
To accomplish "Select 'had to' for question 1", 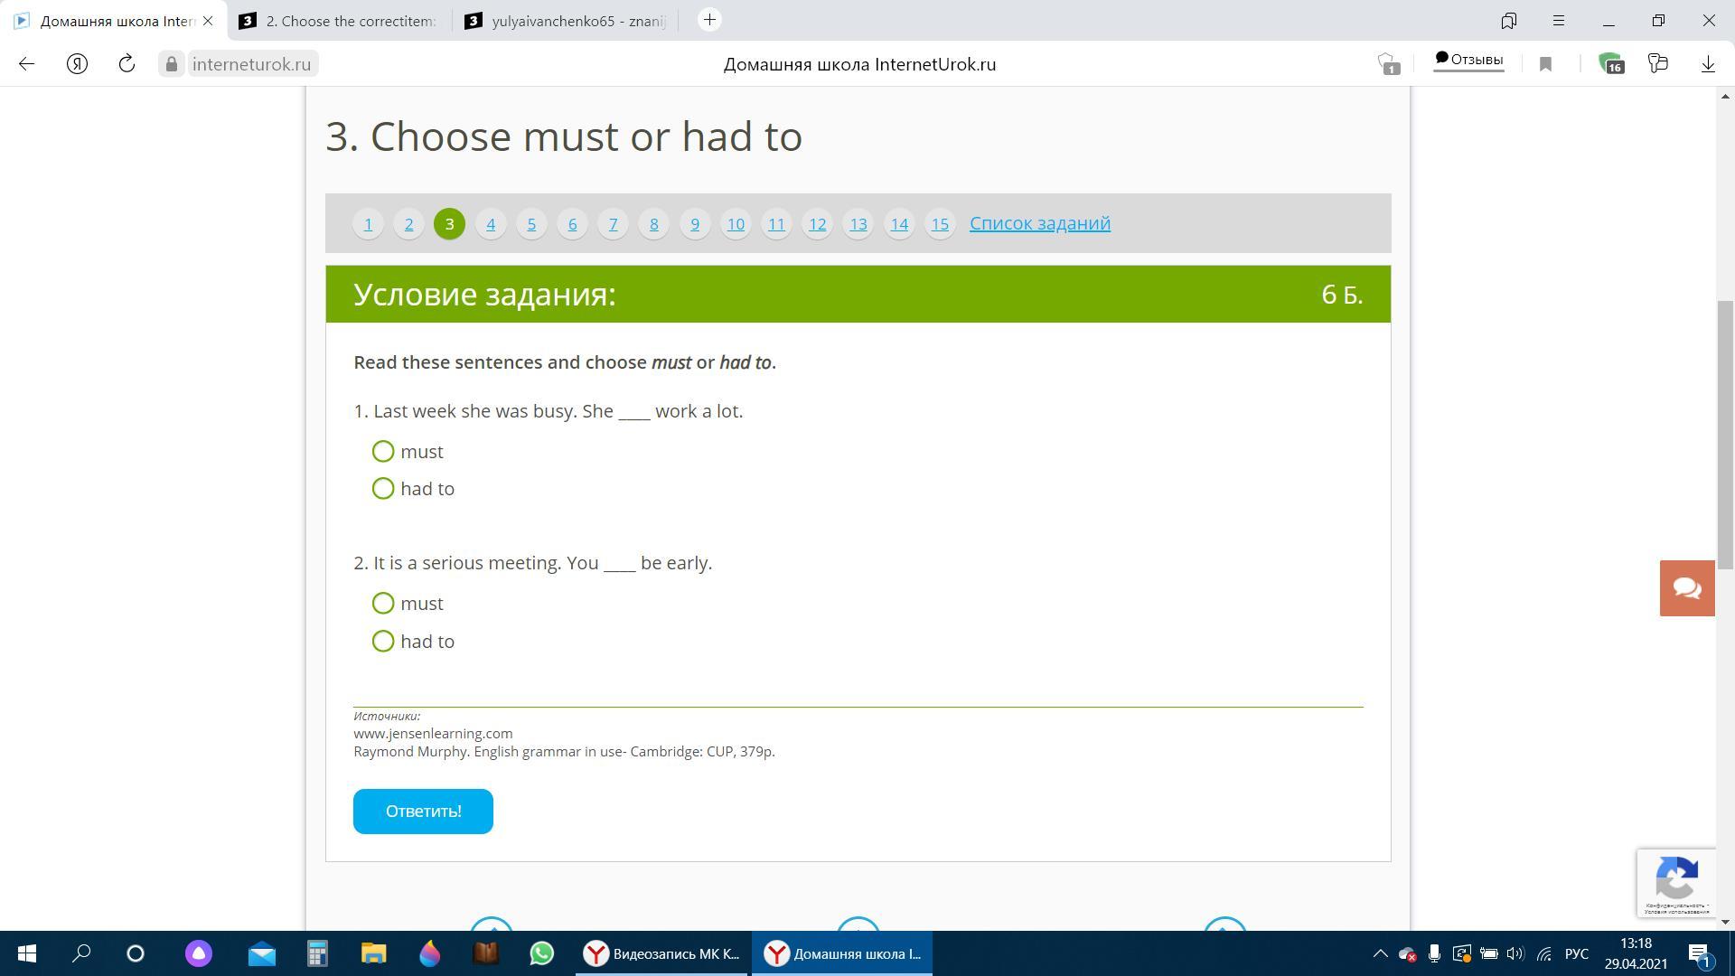I will click(383, 489).
